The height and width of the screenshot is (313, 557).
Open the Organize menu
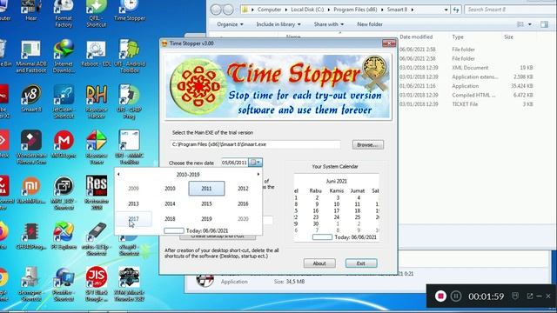coord(230,24)
